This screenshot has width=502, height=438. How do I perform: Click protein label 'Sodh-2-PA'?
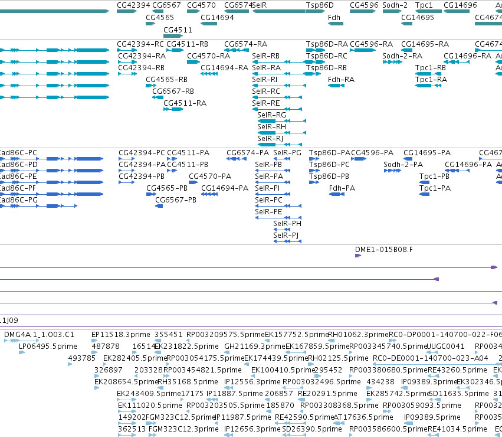(403, 165)
